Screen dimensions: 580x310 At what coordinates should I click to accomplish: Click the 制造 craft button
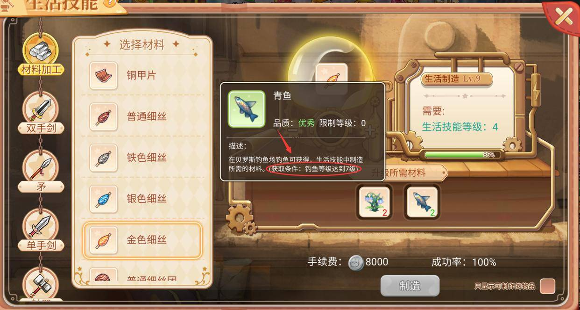click(x=410, y=286)
